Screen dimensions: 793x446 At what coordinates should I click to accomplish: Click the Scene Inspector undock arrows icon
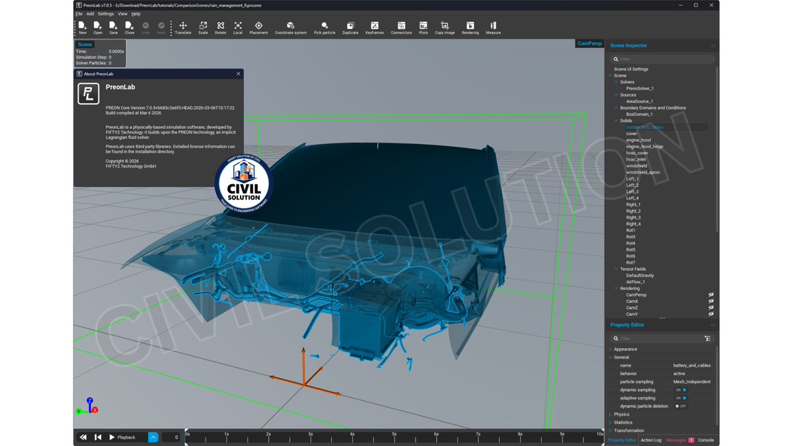pos(713,46)
